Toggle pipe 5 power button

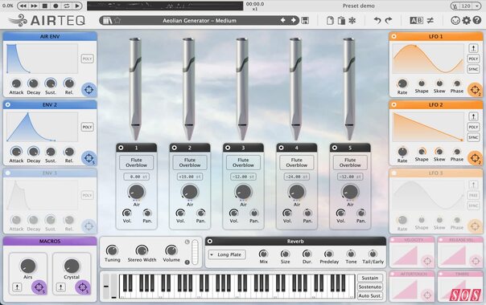tap(335, 148)
